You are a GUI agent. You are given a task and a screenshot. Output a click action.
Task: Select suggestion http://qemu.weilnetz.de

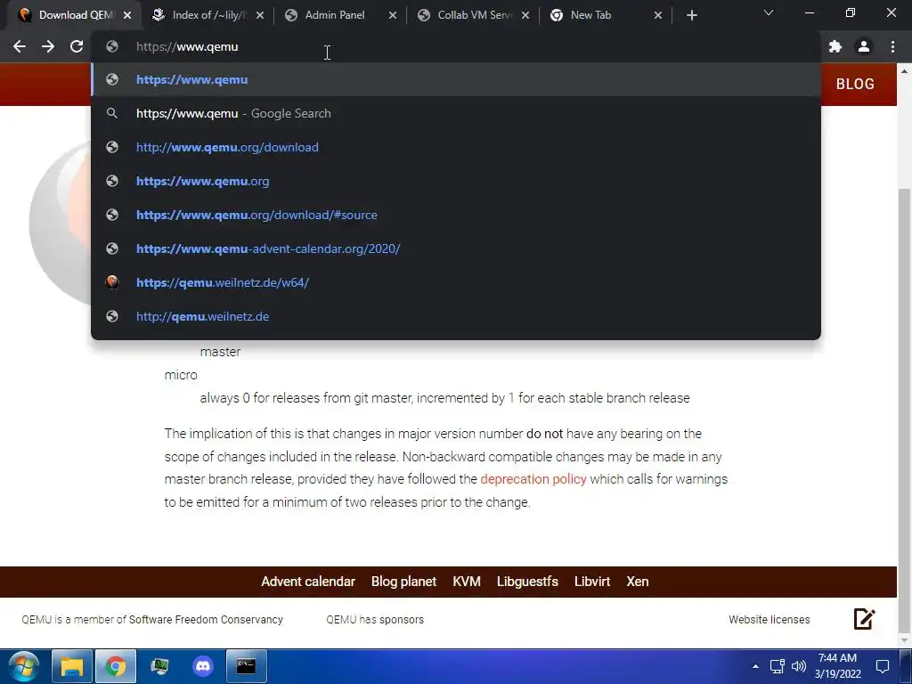click(456, 316)
